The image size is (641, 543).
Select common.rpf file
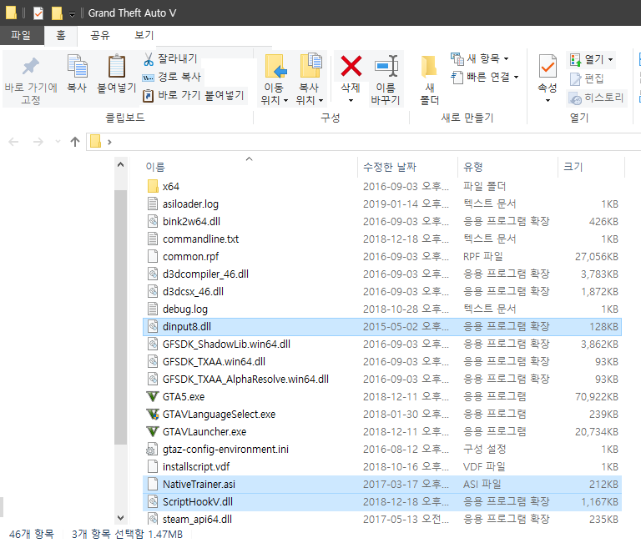[x=381, y=257]
